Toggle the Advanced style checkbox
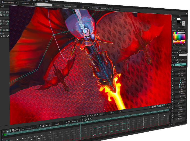Screen dimensions: 190x141 pos(173,48)
